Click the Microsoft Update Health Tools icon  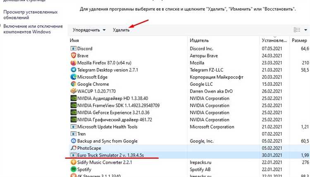(73, 127)
